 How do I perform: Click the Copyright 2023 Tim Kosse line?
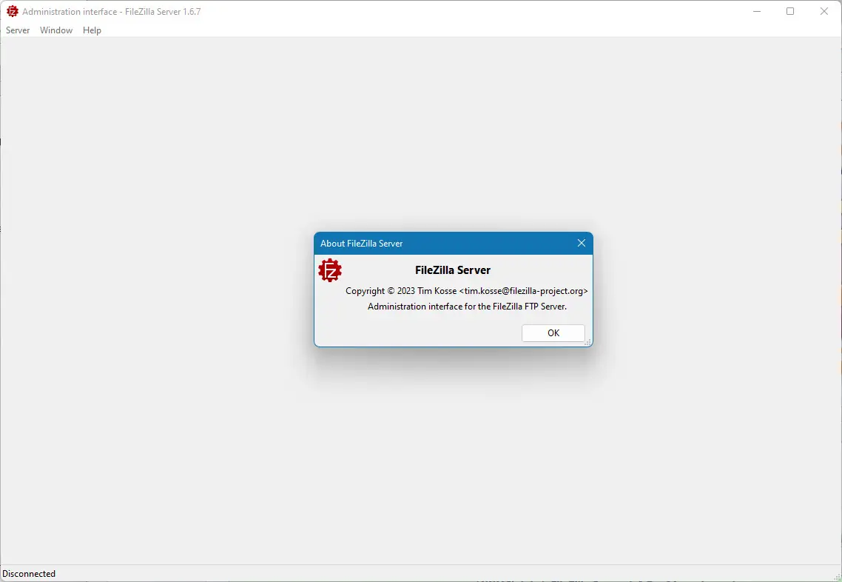click(467, 291)
